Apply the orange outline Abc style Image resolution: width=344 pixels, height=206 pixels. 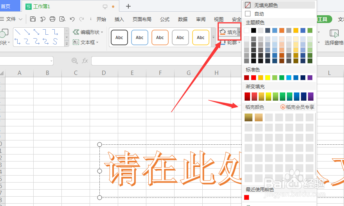tap(160, 37)
